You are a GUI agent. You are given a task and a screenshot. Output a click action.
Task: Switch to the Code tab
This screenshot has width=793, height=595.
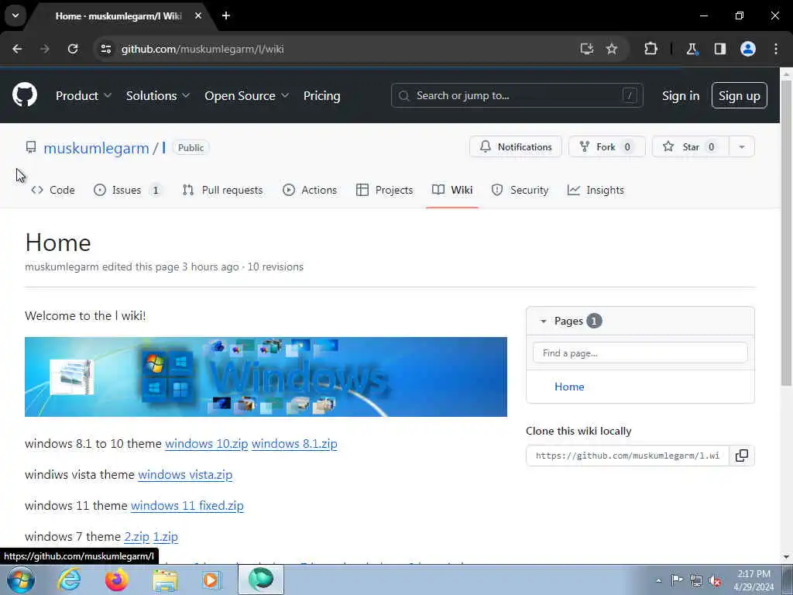(53, 190)
